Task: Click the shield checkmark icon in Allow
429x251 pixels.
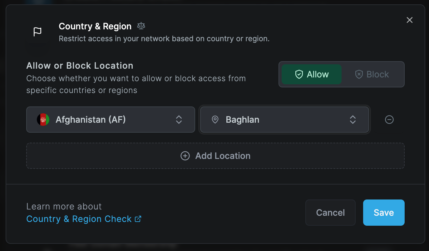Action: pyautogui.click(x=299, y=74)
